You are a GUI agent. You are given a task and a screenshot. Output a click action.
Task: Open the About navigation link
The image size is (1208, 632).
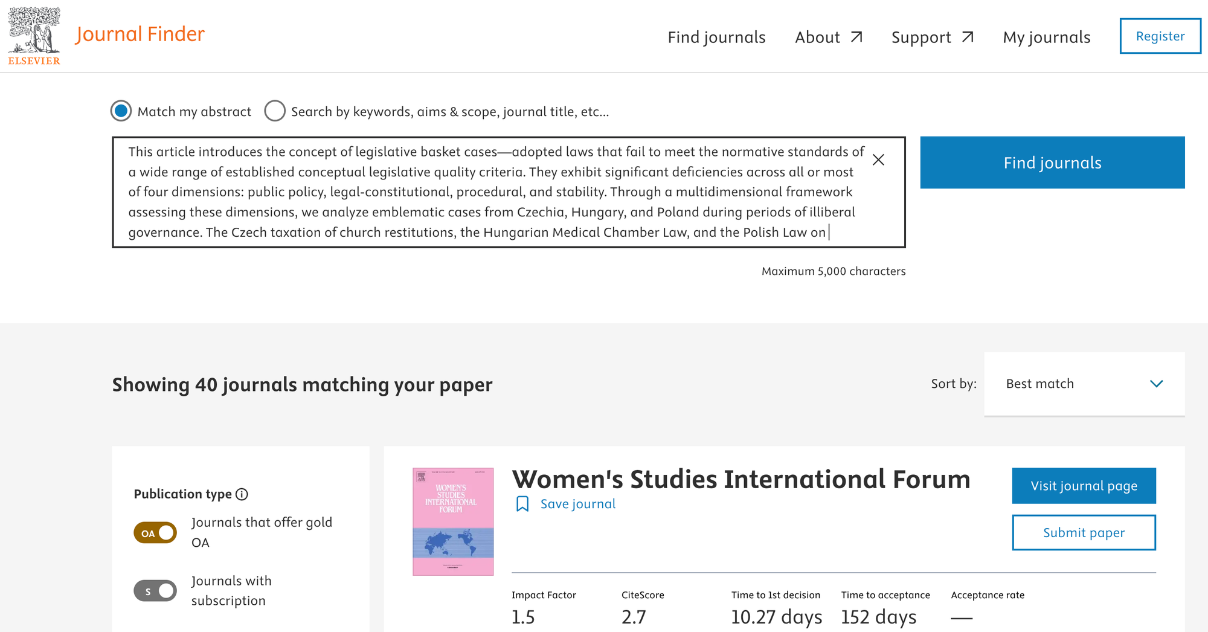828,37
